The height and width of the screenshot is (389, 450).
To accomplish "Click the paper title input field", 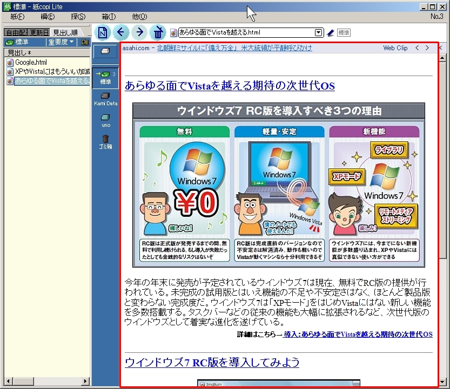I will [x=247, y=33].
